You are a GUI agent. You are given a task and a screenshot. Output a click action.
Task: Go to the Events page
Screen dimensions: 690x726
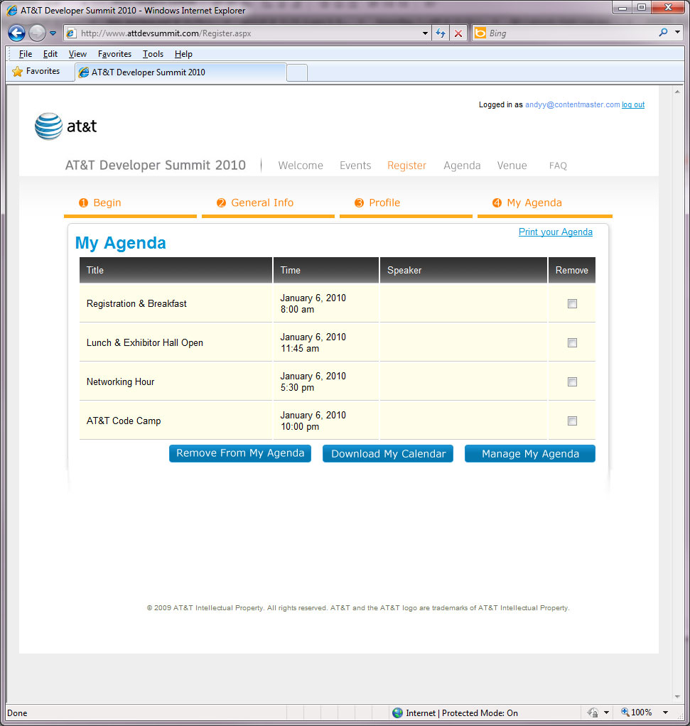coord(355,166)
